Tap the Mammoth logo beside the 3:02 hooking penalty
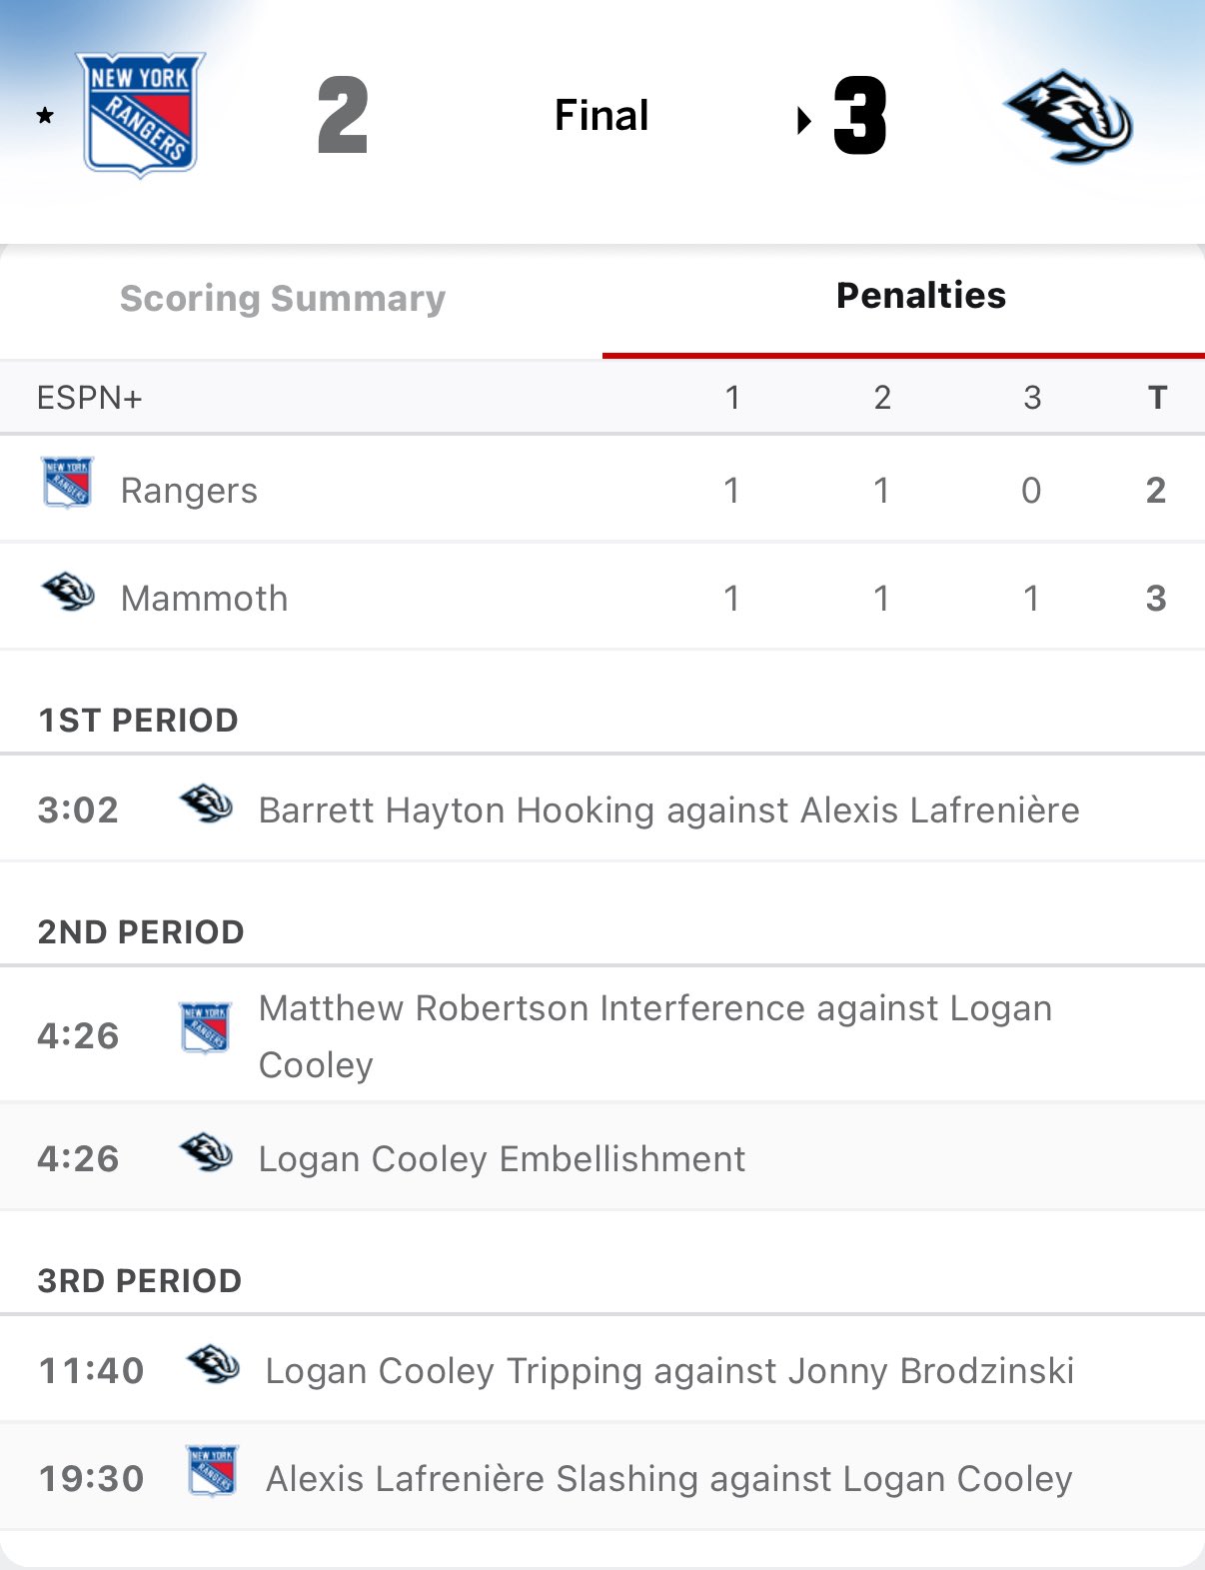The image size is (1205, 1570). [206, 804]
